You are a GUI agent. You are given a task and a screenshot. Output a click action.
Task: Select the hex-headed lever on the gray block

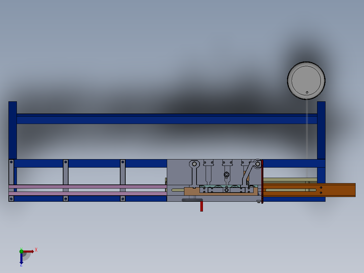click(x=194, y=174)
